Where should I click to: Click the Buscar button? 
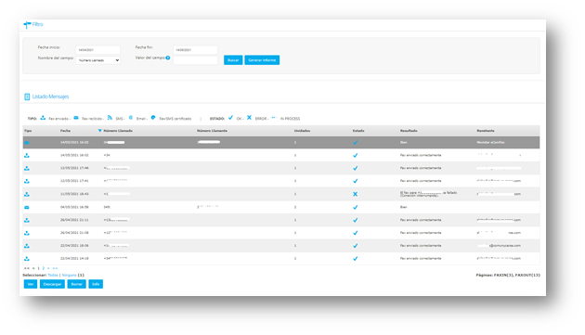[x=233, y=60]
